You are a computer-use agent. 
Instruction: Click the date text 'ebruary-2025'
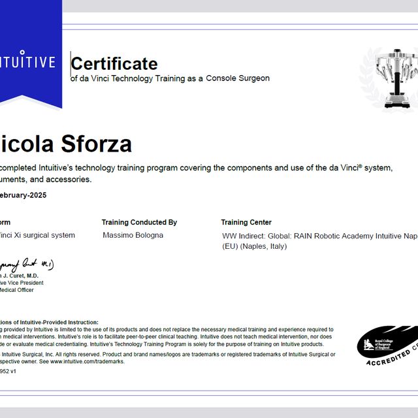pyautogui.click(x=24, y=195)
